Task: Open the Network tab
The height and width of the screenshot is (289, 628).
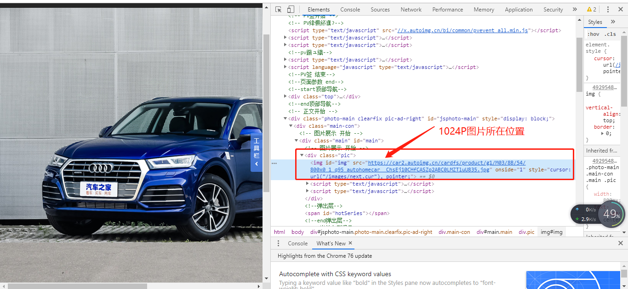Action: [x=411, y=9]
